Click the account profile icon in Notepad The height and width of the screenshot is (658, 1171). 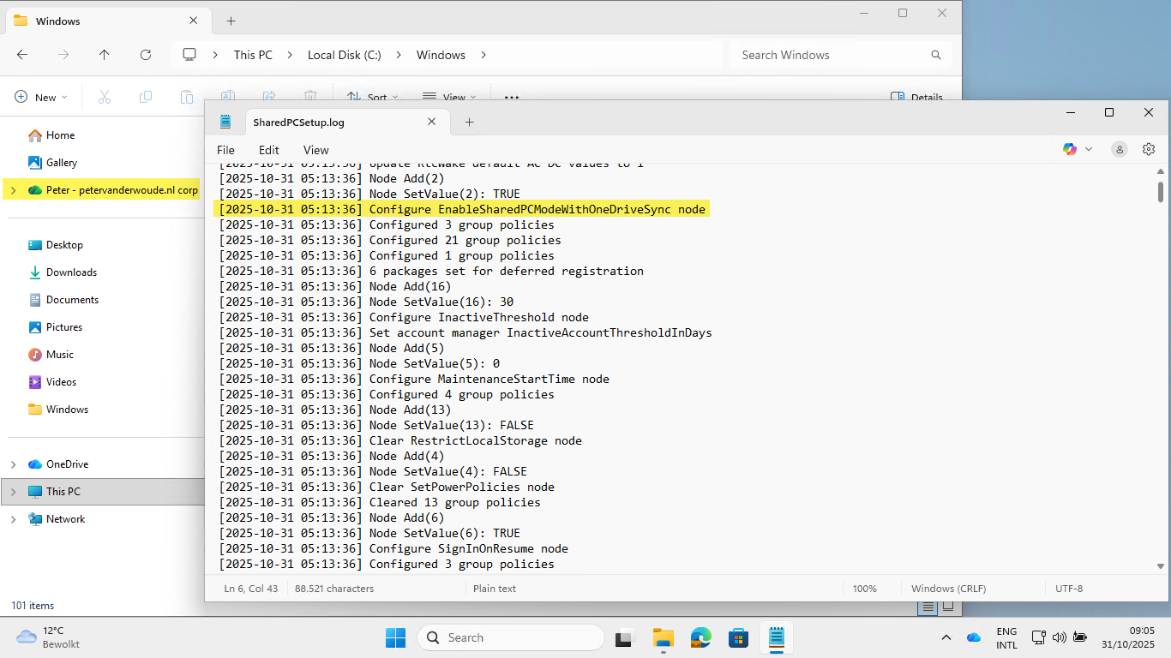(x=1120, y=149)
